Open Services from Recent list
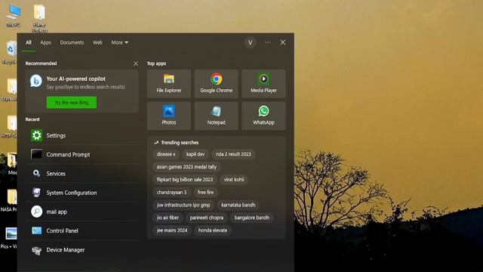Image resolution: width=483 pixels, height=272 pixels. 82,174
